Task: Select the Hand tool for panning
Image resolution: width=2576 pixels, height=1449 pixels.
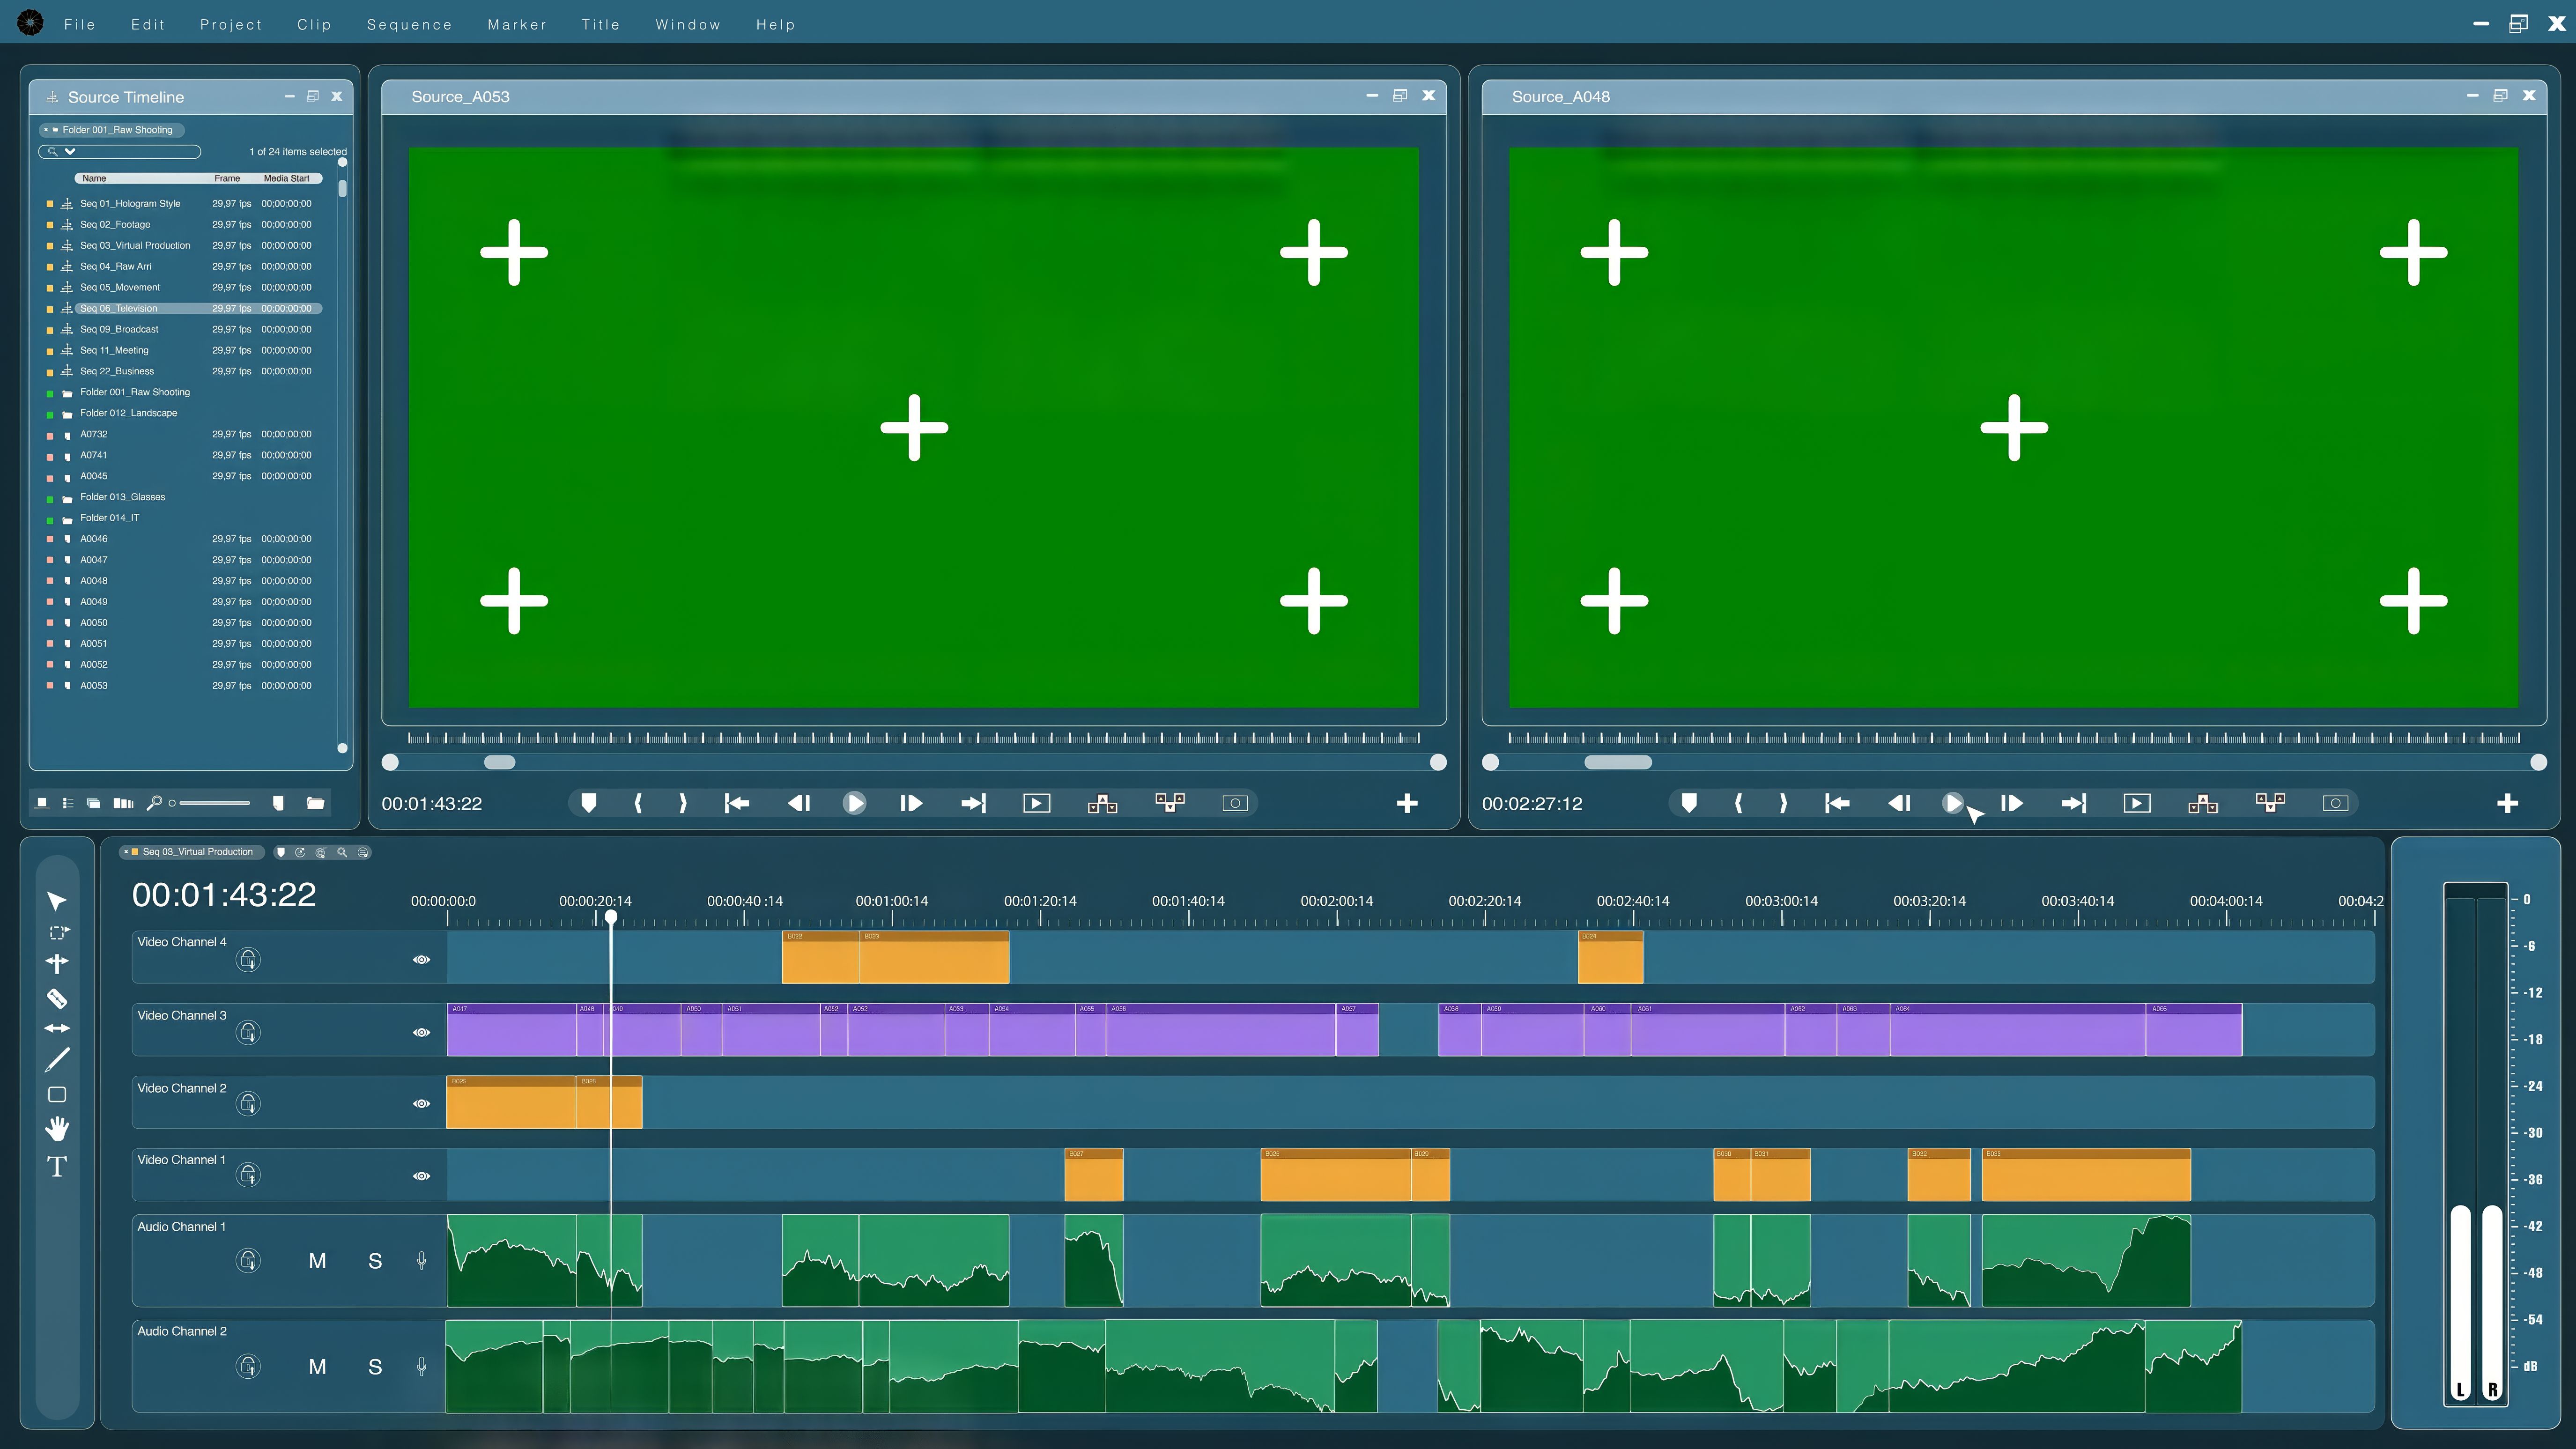Action: [x=57, y=1129]
